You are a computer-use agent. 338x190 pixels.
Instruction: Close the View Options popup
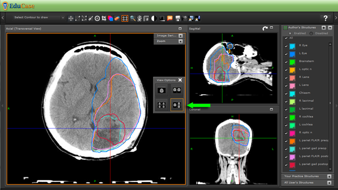pos(180,80)
